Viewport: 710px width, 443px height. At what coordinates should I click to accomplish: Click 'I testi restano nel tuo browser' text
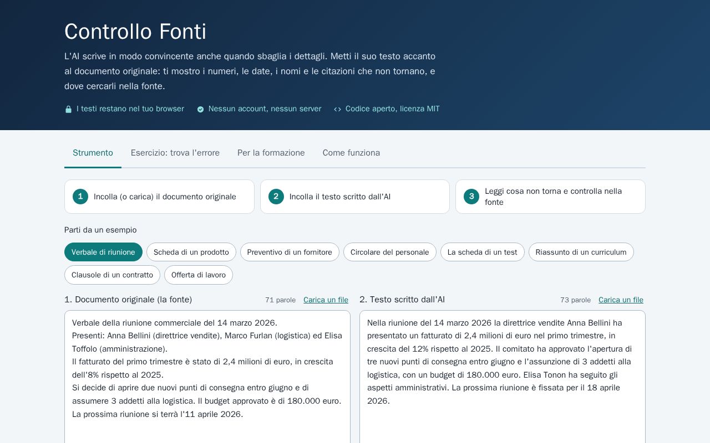tap(130, 109)
